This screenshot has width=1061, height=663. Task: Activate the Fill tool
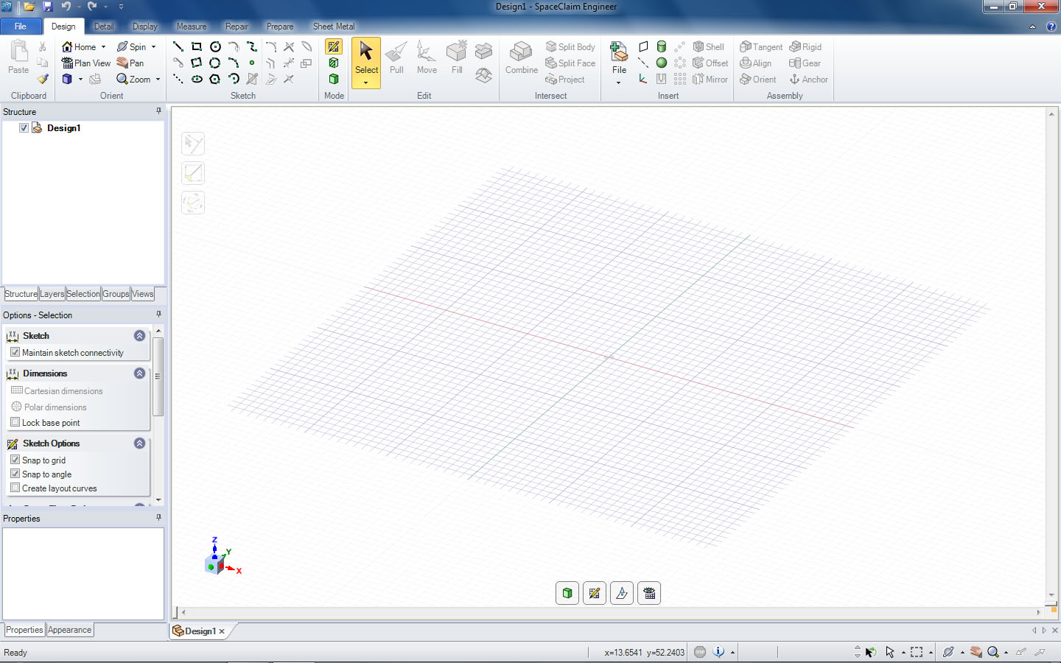pos(457,57)
